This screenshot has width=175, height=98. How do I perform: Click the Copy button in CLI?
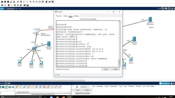106,69
